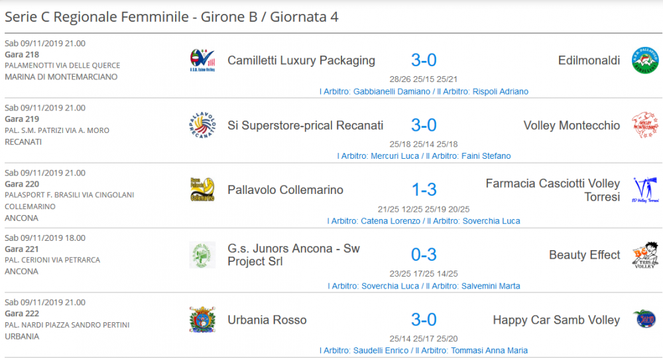Click the Volley Montecchio team logo

click(644, 125)
